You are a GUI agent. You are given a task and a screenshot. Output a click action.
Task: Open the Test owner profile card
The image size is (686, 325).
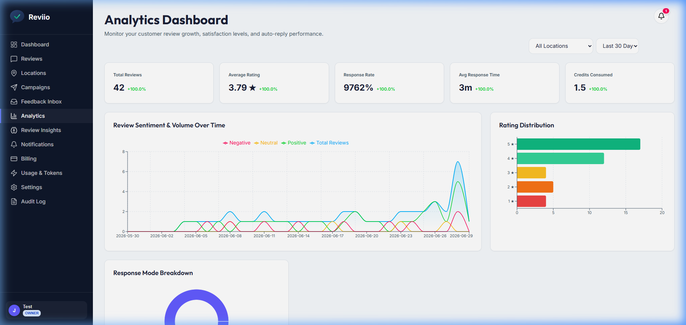click(x=46, y=310)
